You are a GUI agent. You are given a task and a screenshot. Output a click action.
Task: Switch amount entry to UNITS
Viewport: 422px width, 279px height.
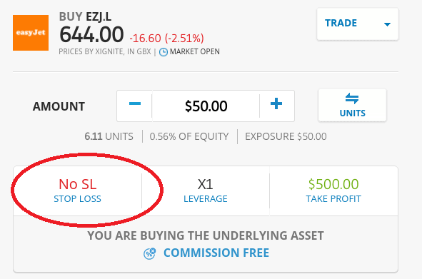pos(352,106)
